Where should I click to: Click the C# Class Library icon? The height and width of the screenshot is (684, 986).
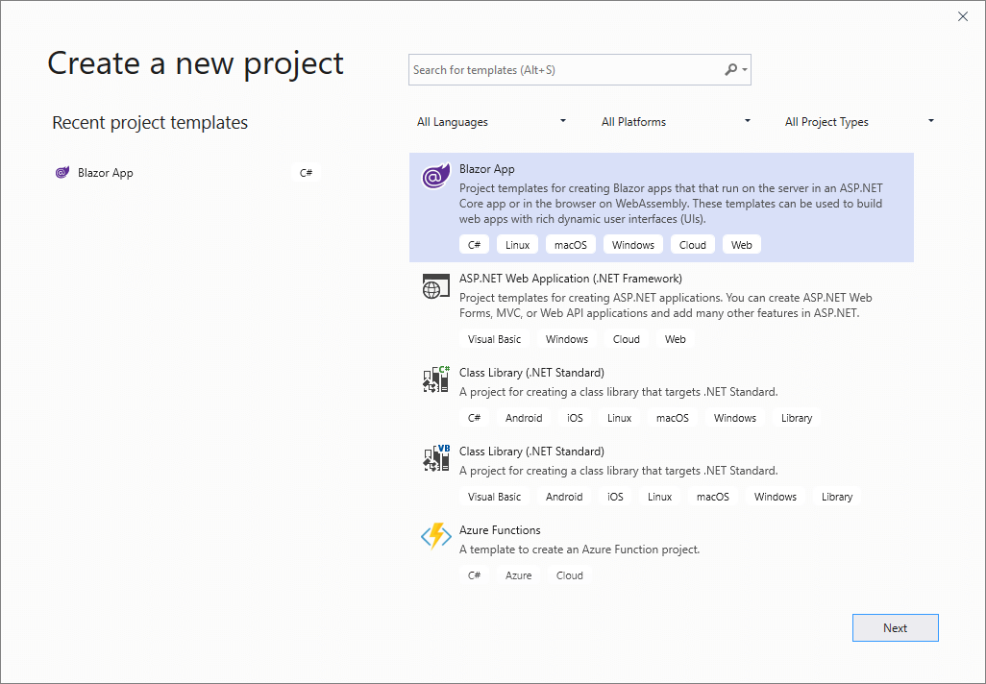click(x=435, y=380)
